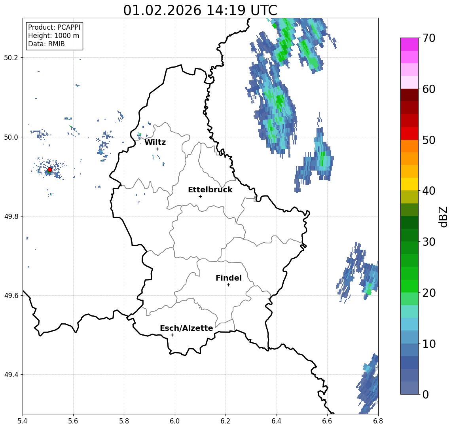Click the Ettelbruck city label

click(210, 190)
